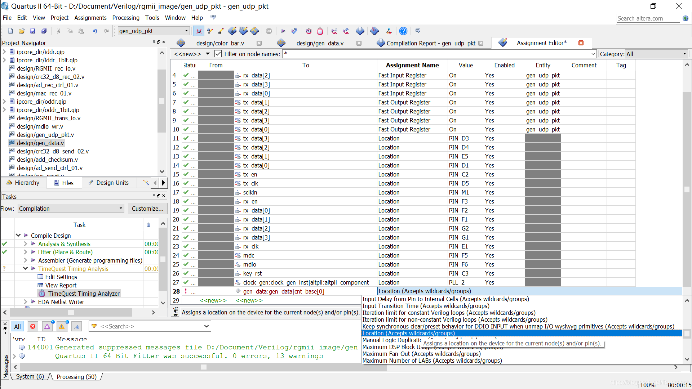Viewport: 692px width, 389px height.
Task: Toggle the All messages filter button
Action: pyautogui.click(x=18, y=326)
